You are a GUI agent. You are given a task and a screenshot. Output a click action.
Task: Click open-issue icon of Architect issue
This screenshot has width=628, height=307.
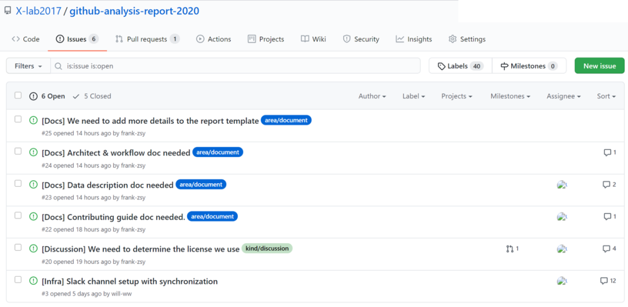[33, 152]
